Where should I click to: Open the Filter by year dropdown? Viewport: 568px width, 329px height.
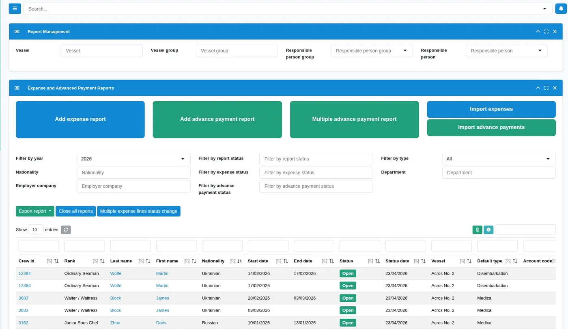[133, 159]
